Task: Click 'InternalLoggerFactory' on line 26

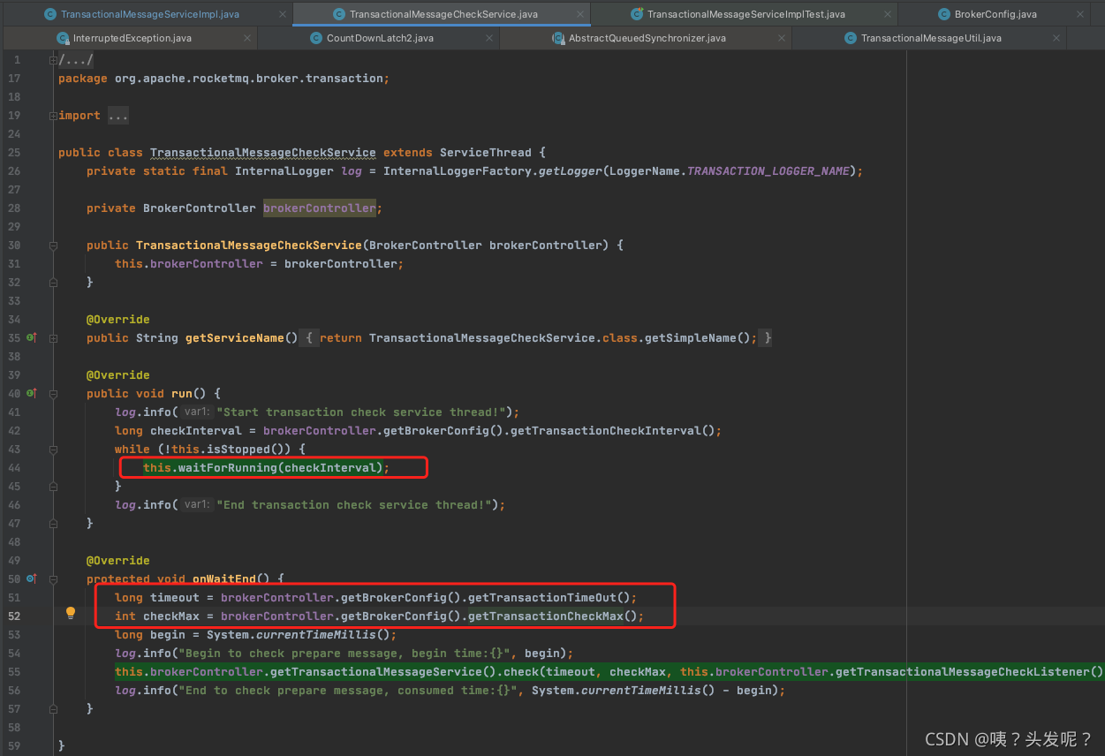Action: pyautogui.click(x=458, y=170)
